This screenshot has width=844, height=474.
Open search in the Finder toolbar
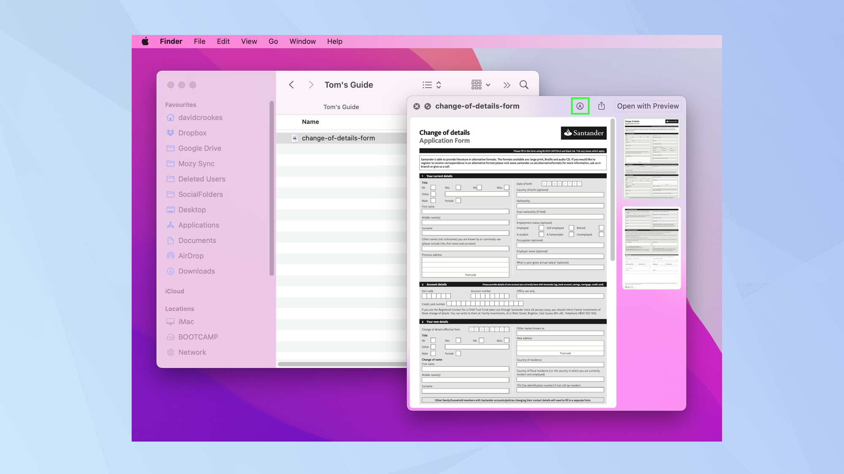tap(524, 85)
